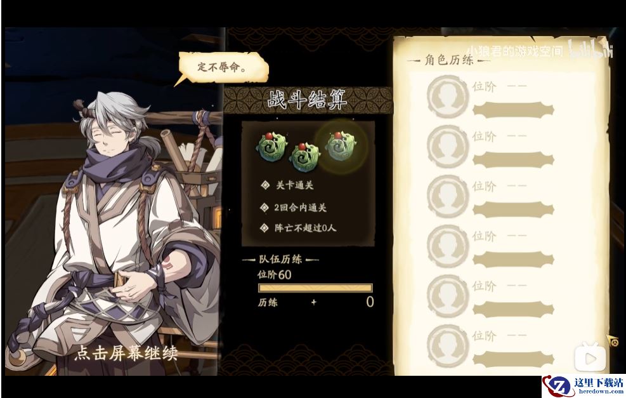
Task: Click the glowing third jade reward token
Action: 341,146
